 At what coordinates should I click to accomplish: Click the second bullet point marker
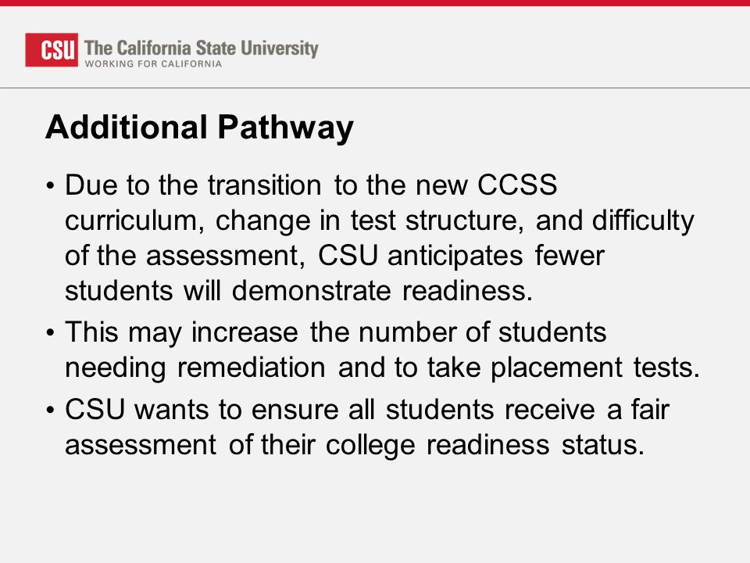(x=51, y=333)
